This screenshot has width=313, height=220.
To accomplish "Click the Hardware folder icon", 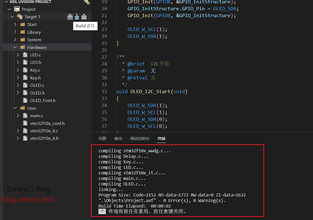I will (x=22, y=48).
